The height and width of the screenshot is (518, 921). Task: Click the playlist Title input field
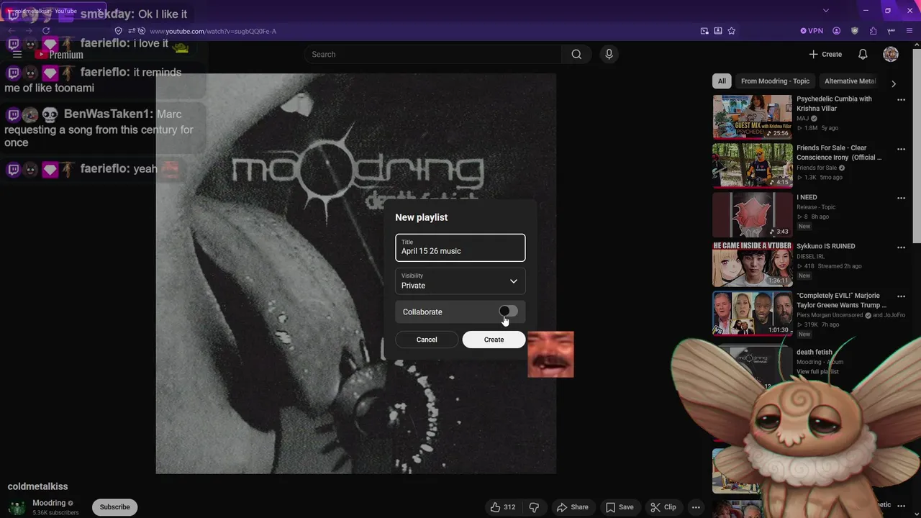460,247
